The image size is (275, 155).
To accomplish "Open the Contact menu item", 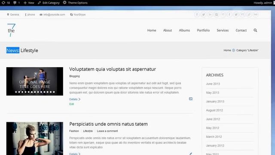I will pyautogui.click(x=241, y=31).
